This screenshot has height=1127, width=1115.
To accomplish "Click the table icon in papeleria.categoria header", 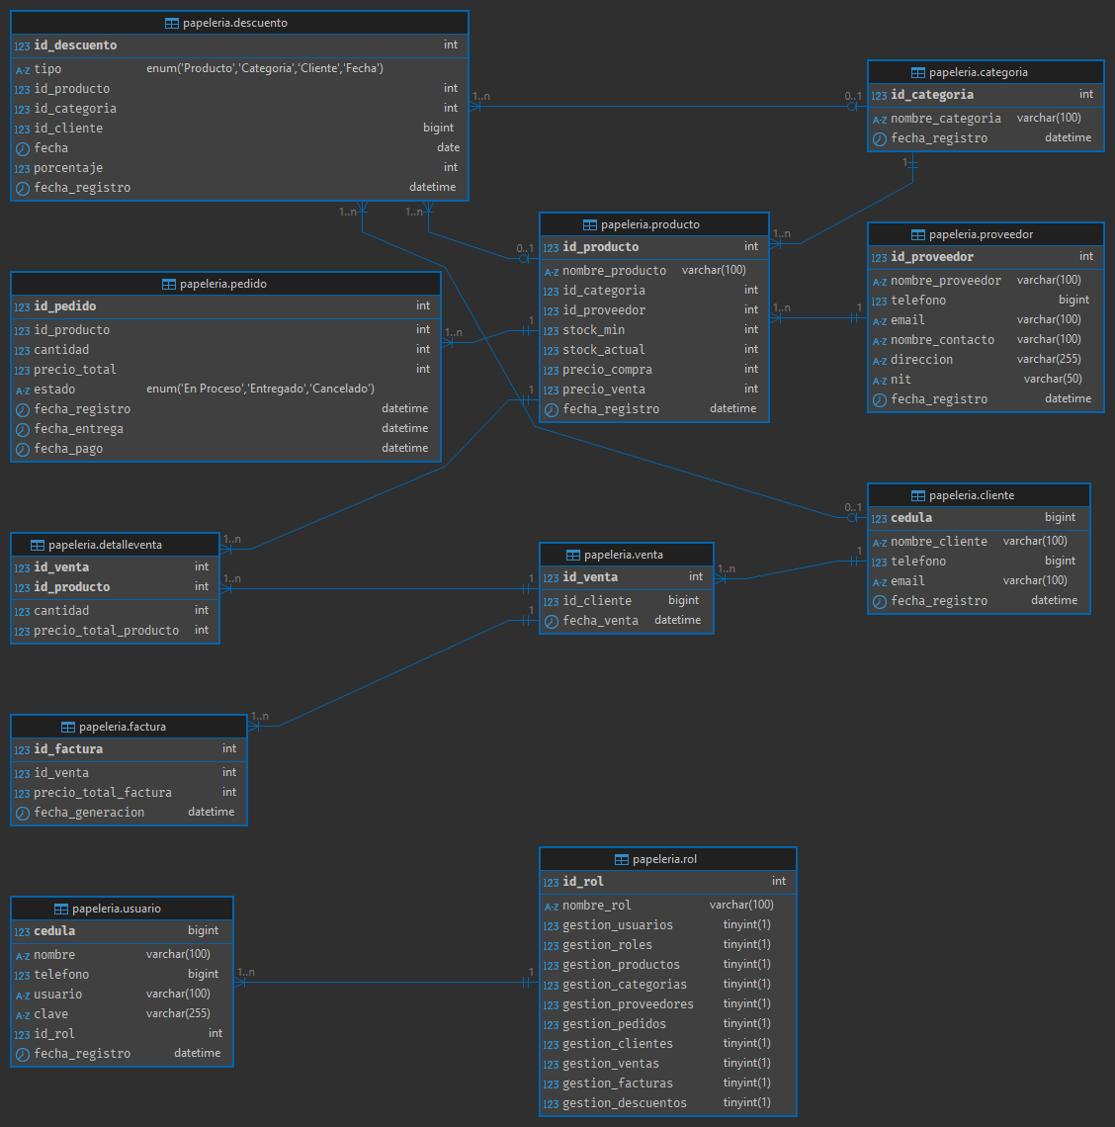I will point(918,72).
